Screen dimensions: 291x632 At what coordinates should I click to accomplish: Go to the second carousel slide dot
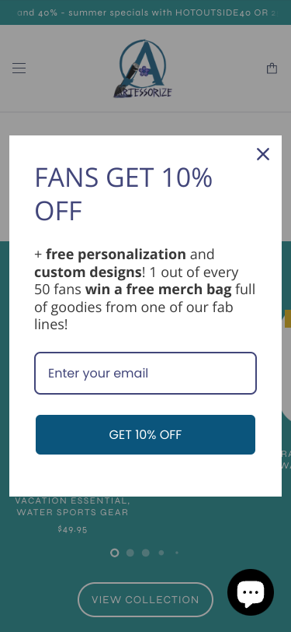point(130,553)
